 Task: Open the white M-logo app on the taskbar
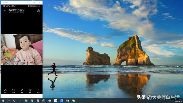(56, 100)
